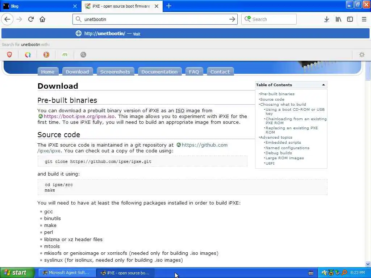Collapse the Table of Contents box
The image size is (371, 278).
coord(323,85)
